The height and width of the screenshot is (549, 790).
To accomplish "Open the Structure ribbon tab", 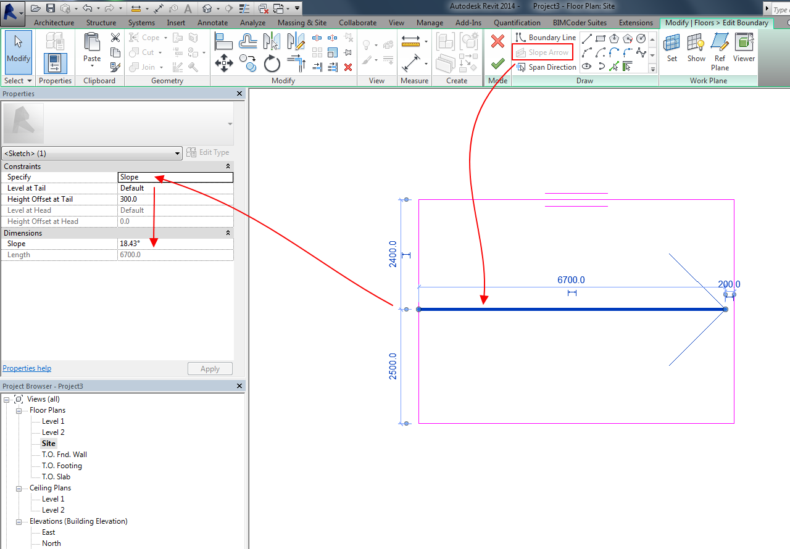I will [x=101, y=23].
